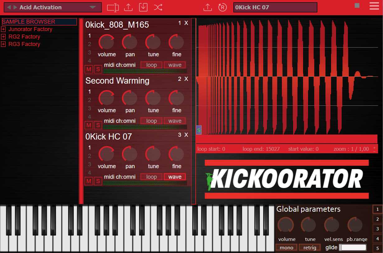Expand the Junorator Factory folder

(x=3, y=29)
